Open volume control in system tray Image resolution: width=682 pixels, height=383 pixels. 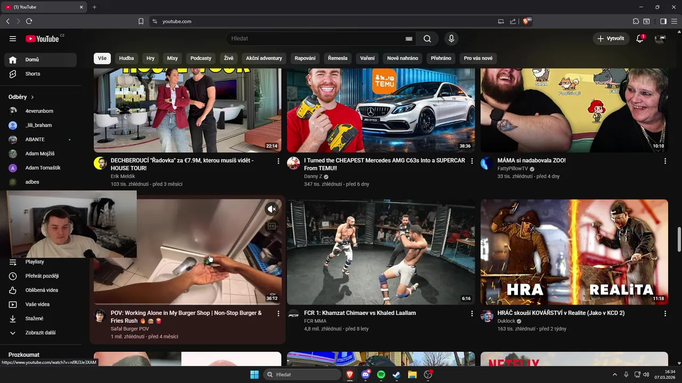646,374
